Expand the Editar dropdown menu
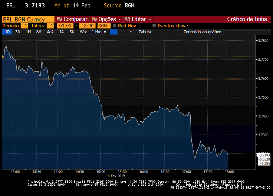 click(138, 19)
